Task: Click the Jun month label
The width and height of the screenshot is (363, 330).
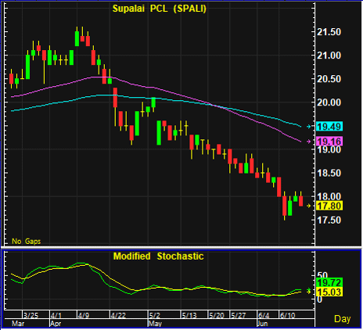Action: click(262, 324)
